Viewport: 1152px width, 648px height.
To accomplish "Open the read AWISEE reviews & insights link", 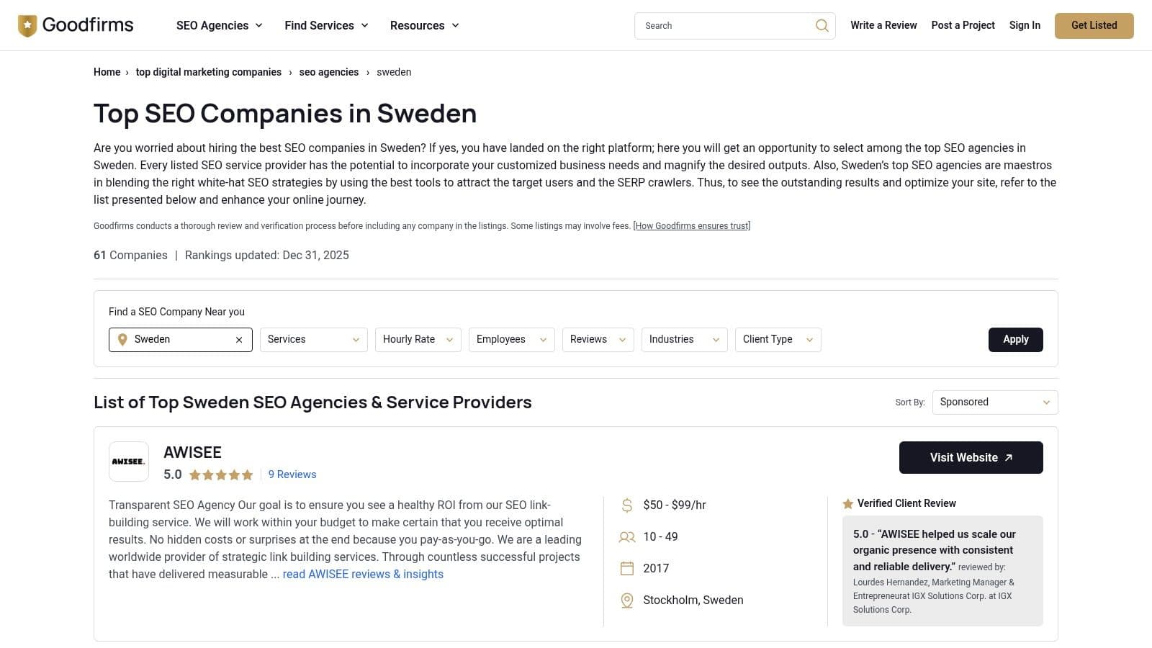I will point(363,574).
